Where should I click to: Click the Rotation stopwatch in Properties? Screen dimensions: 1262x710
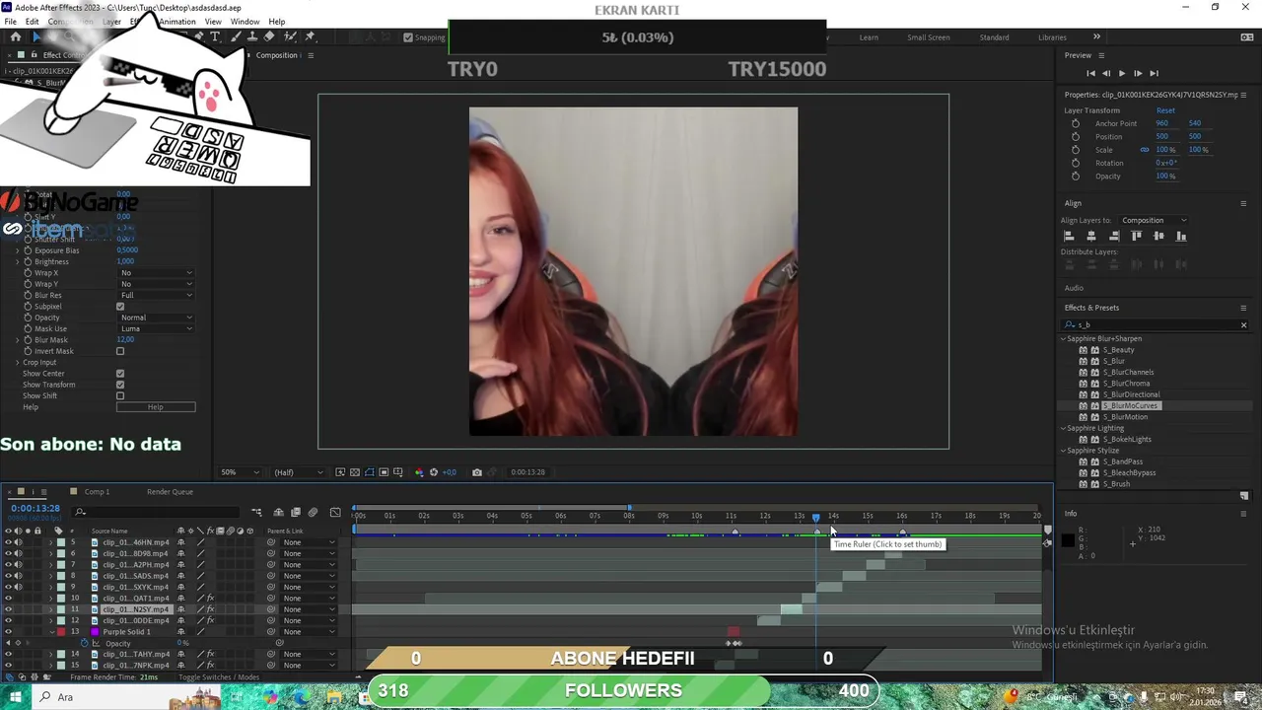1076,163
